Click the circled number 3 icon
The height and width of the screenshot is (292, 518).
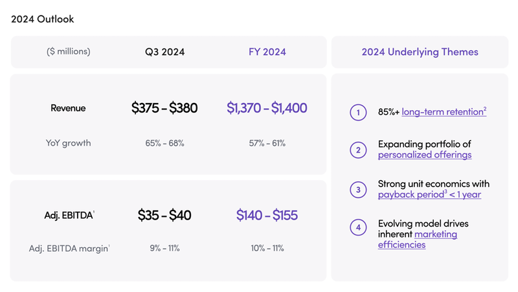coord(358,190)
